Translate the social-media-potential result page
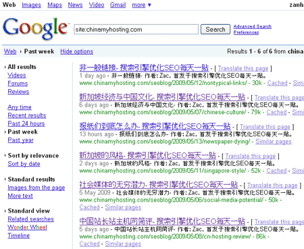 pyautogui.click(x=272, y=185)
